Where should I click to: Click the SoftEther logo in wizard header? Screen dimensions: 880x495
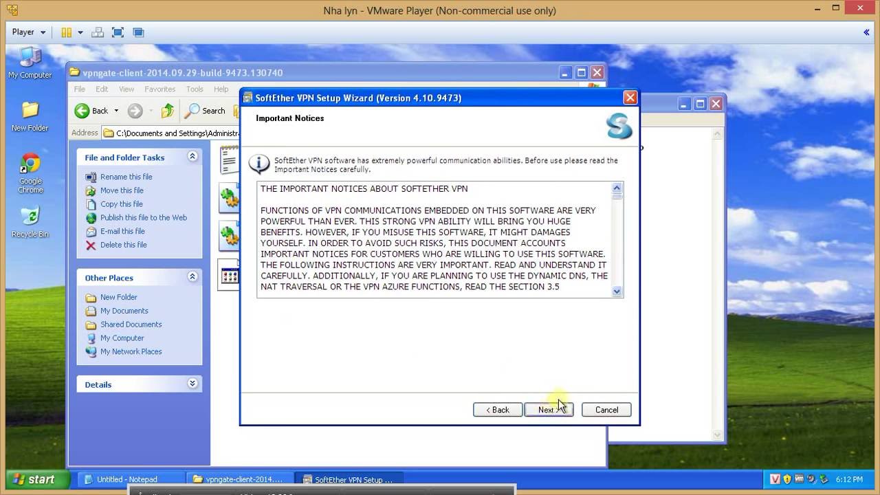619,126
